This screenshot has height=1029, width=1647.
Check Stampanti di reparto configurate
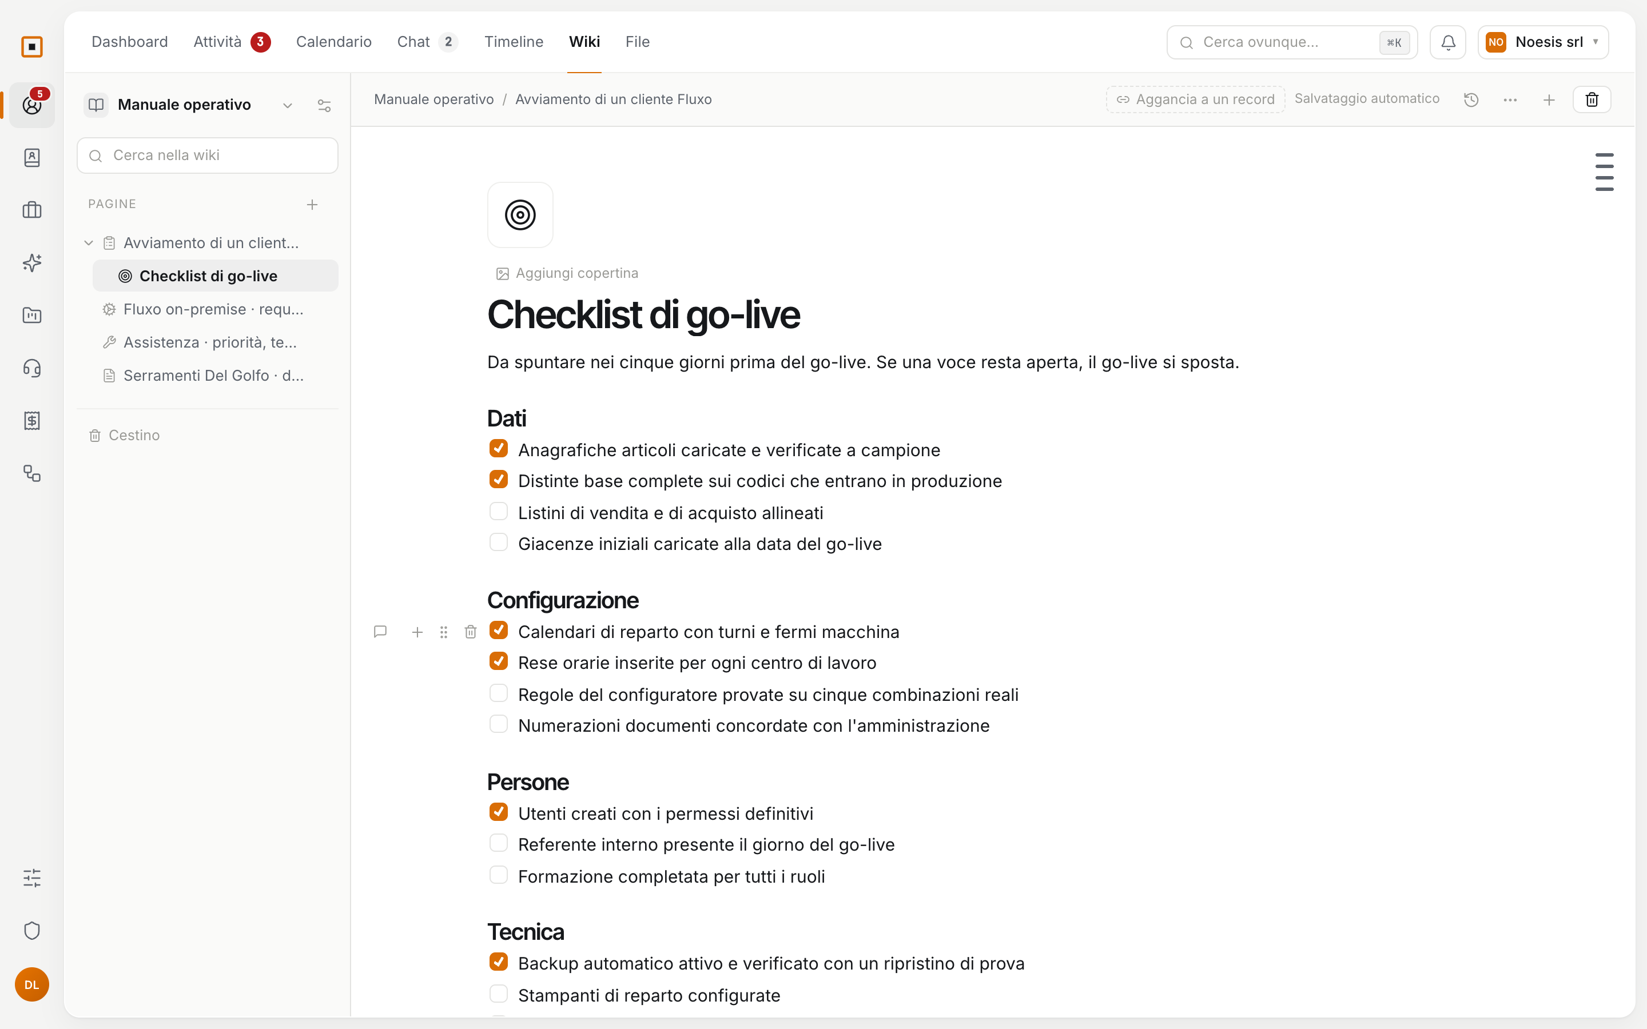498,994
